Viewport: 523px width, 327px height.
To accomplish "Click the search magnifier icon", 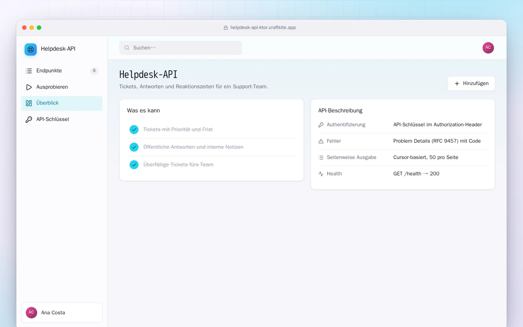I will pos(127,48).
